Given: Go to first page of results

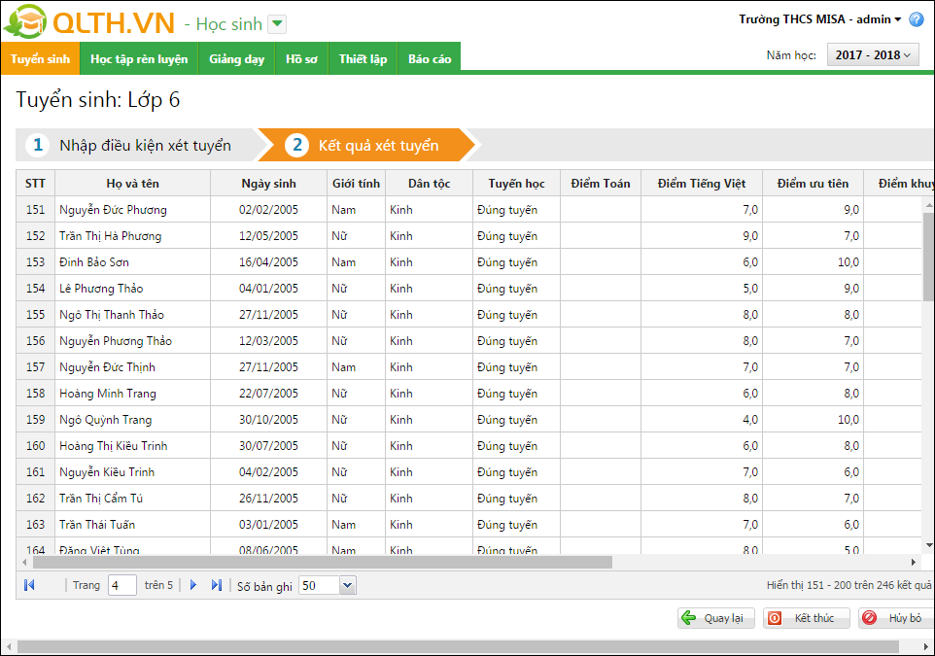Looking at the screenshot, I should click(x=29, y=585).
